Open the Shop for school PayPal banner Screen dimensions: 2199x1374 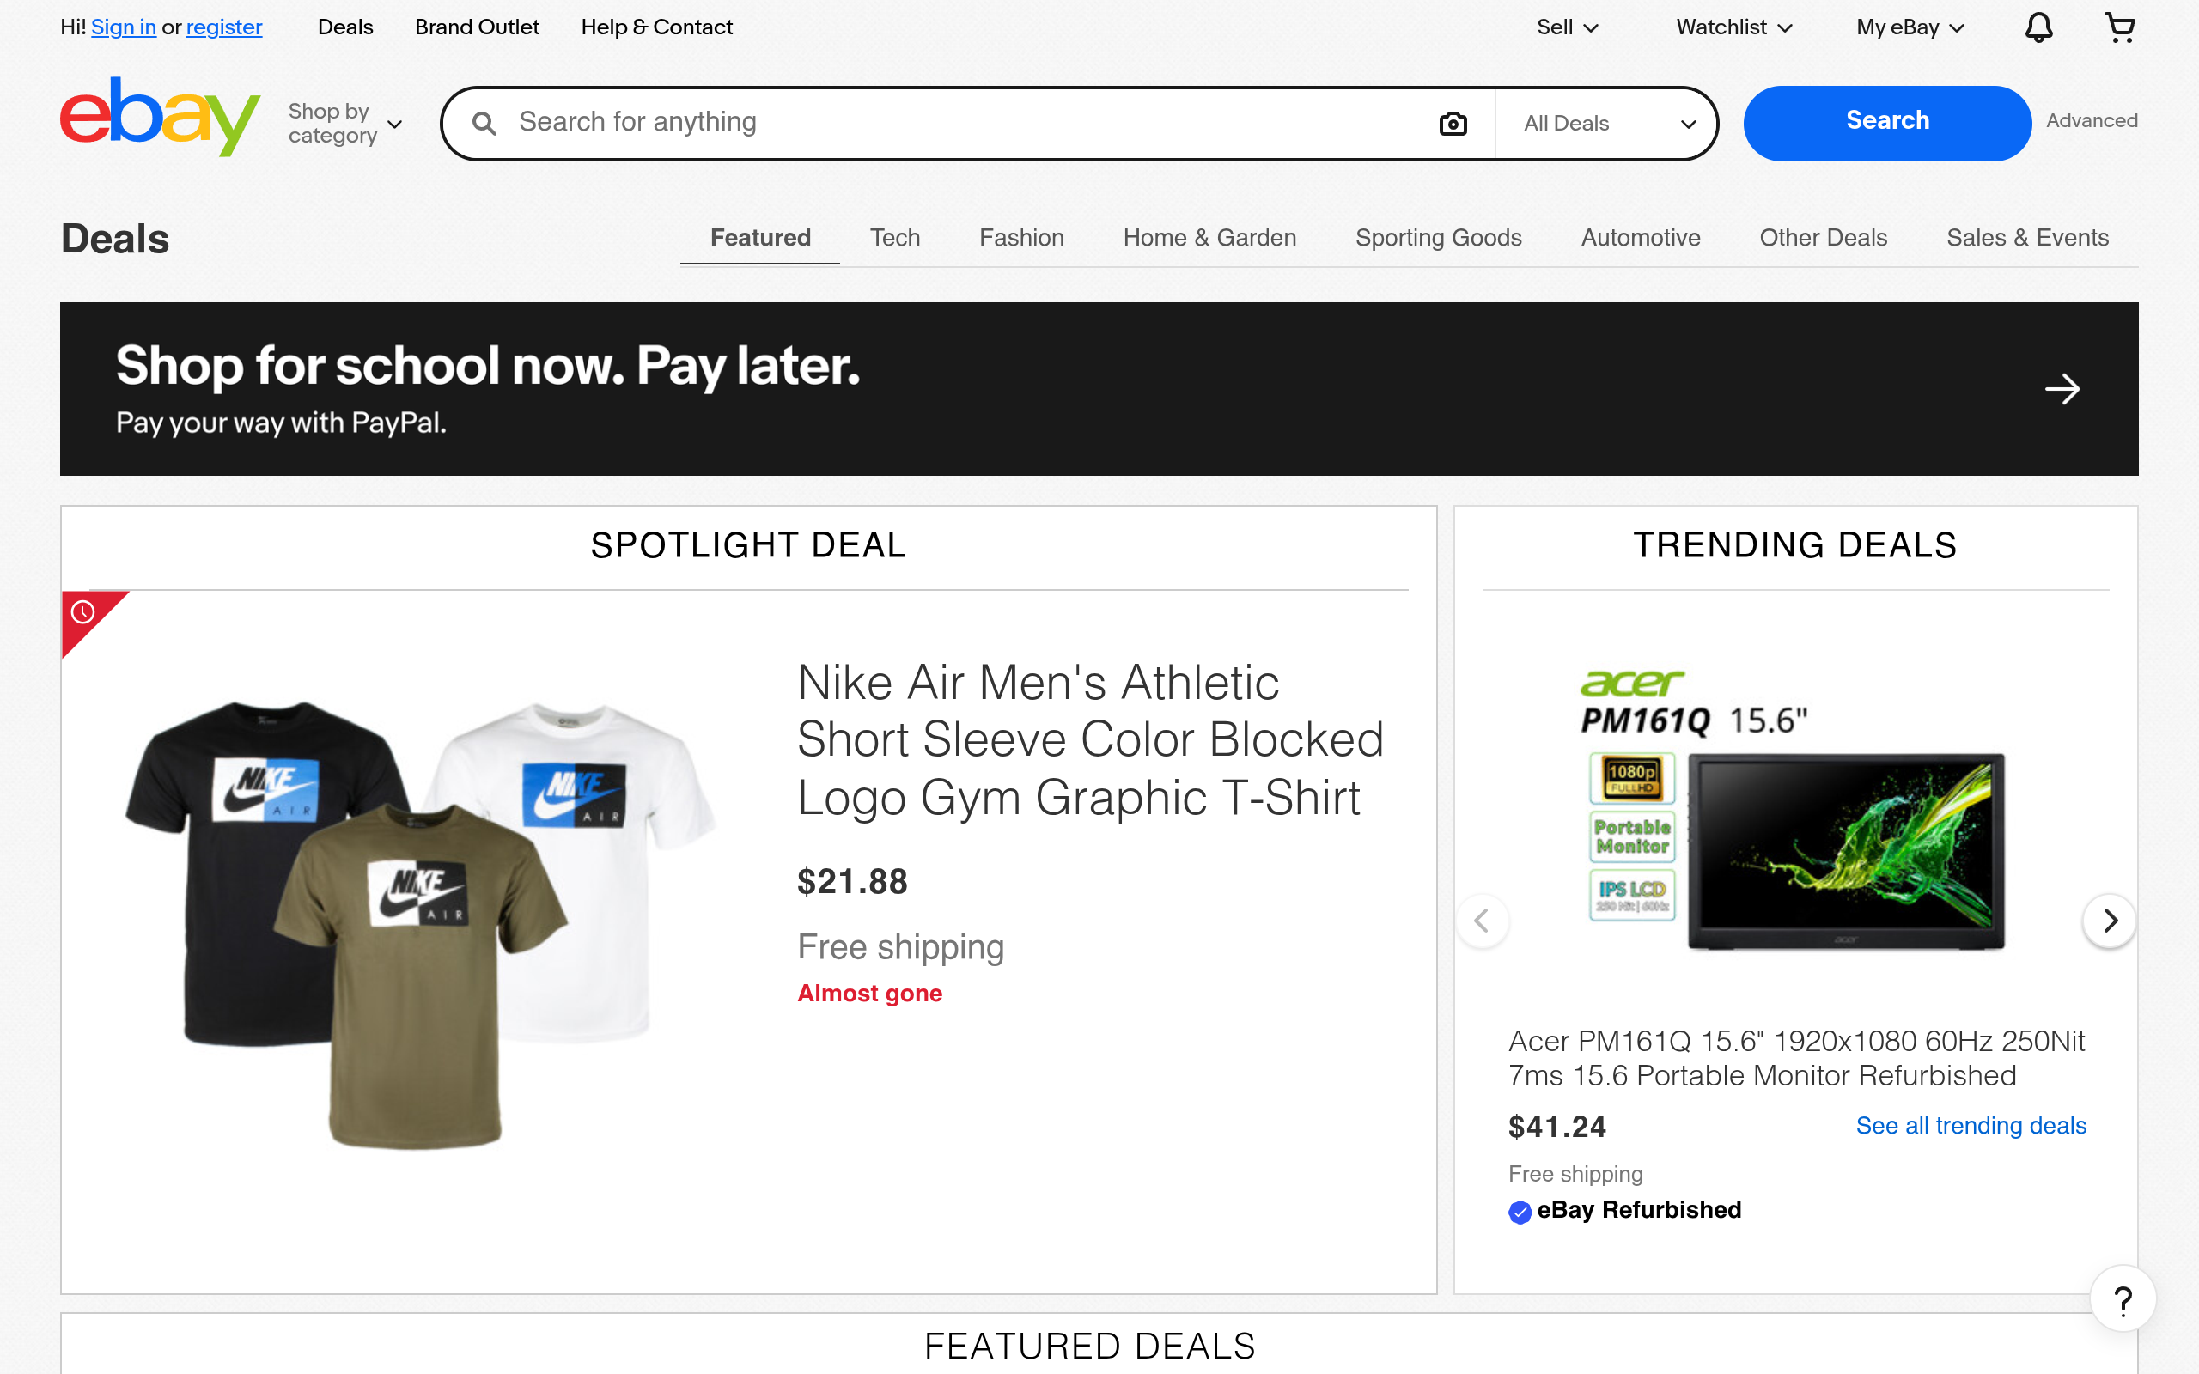pos(1099,389)
